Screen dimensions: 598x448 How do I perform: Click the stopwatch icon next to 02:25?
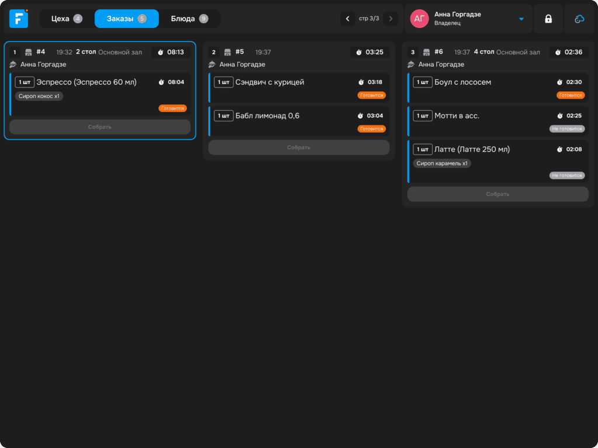pos(560,116)
